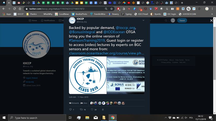The image size is (216, 121).
Task: Open @ioccp_org mention link
Action: tap(125, 28)
